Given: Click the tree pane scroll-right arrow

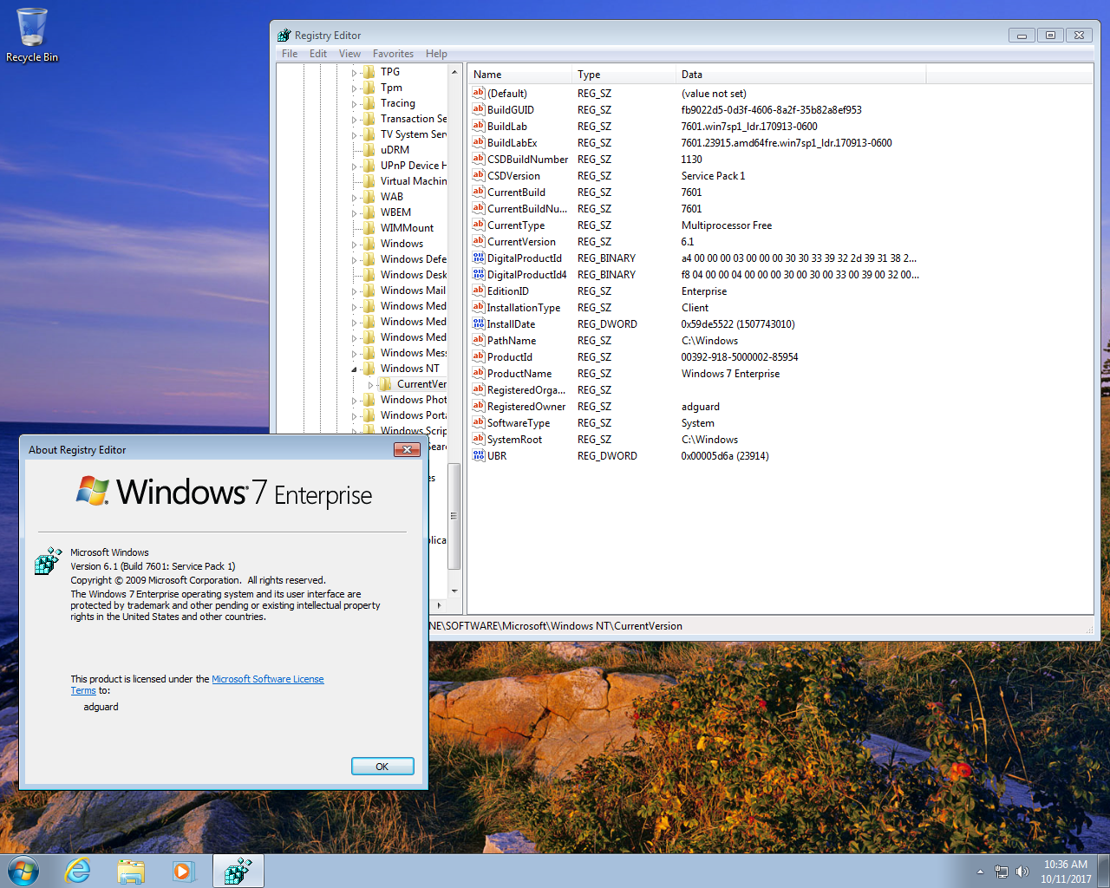Looking at the screenshot, I should [x=440, y=605].
